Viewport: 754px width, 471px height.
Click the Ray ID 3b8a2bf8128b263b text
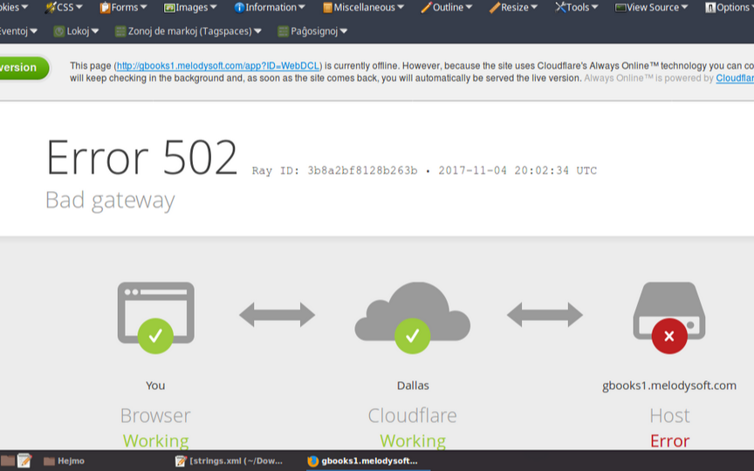335,171
